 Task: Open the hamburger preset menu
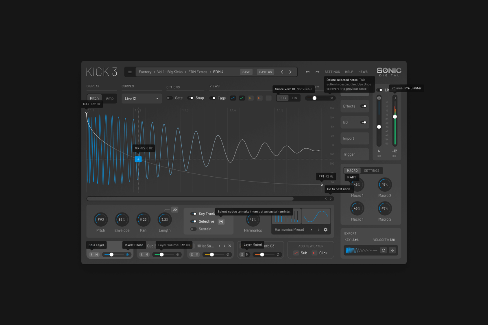point(130,72)
